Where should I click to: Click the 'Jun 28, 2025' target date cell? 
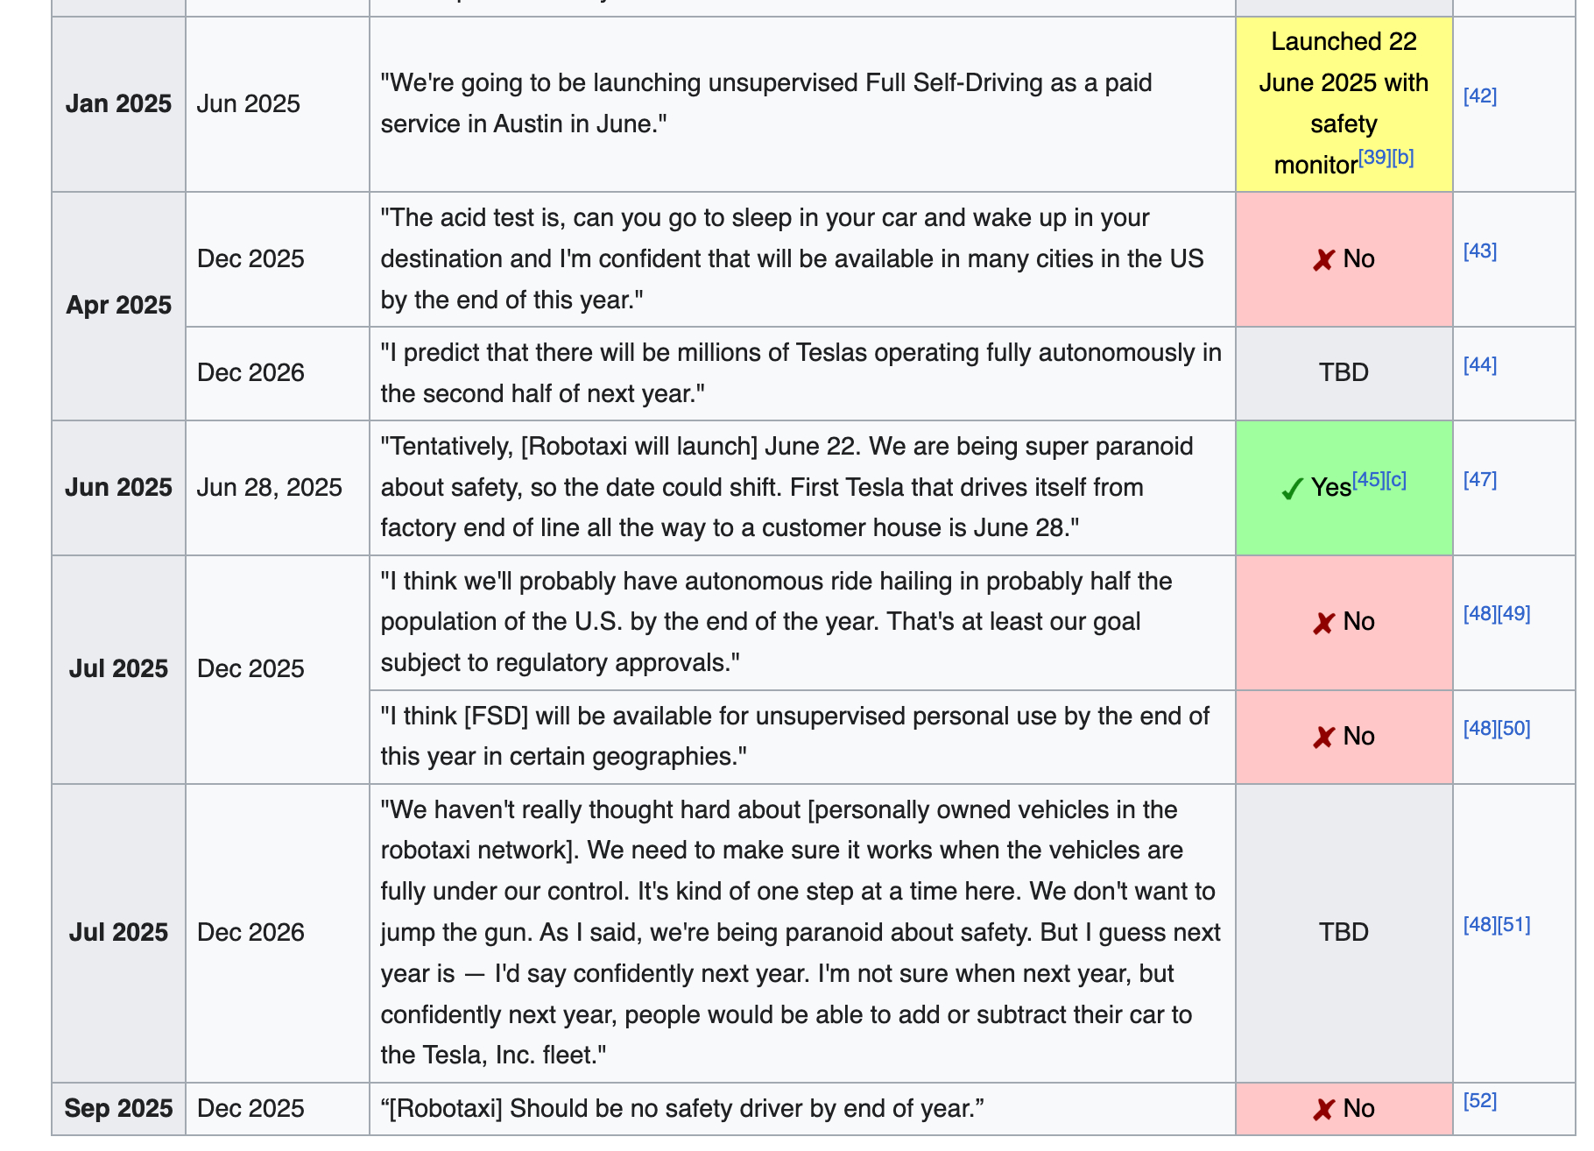(x=269, y=487)
